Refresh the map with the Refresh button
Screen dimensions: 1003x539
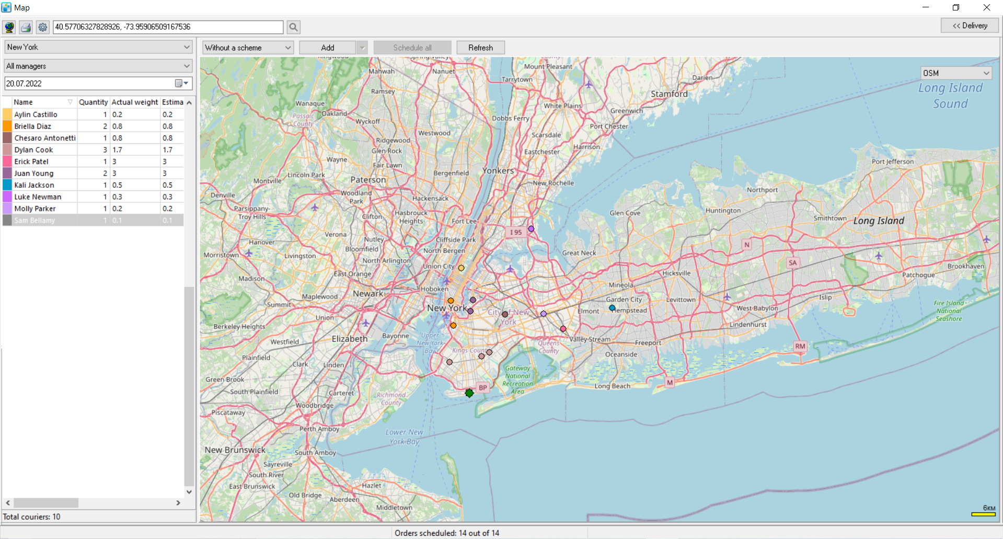tap(481, 48)
